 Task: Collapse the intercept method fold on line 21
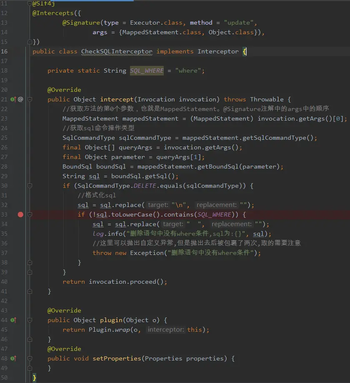click(30, 99)
